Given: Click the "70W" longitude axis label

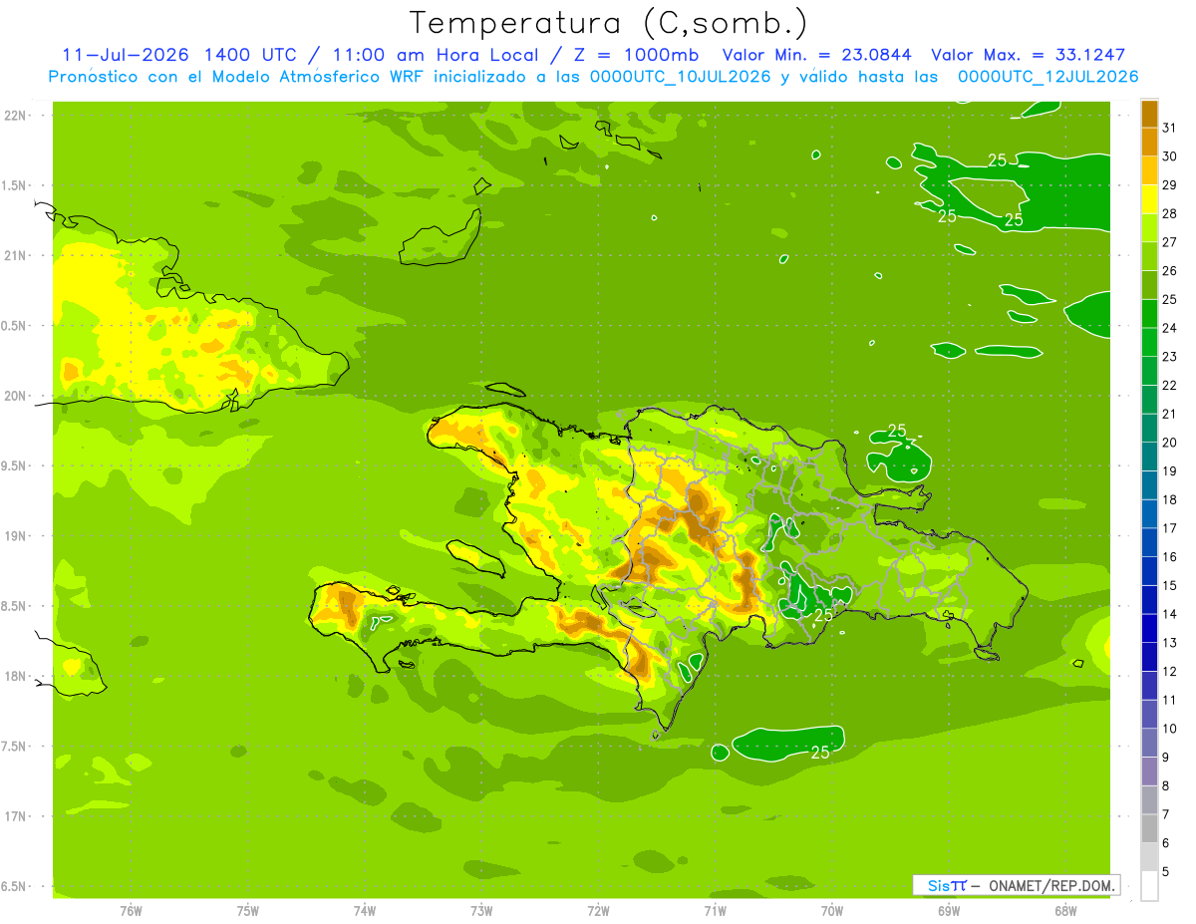Looking at the screenshot, I should [x=832, y=910].
